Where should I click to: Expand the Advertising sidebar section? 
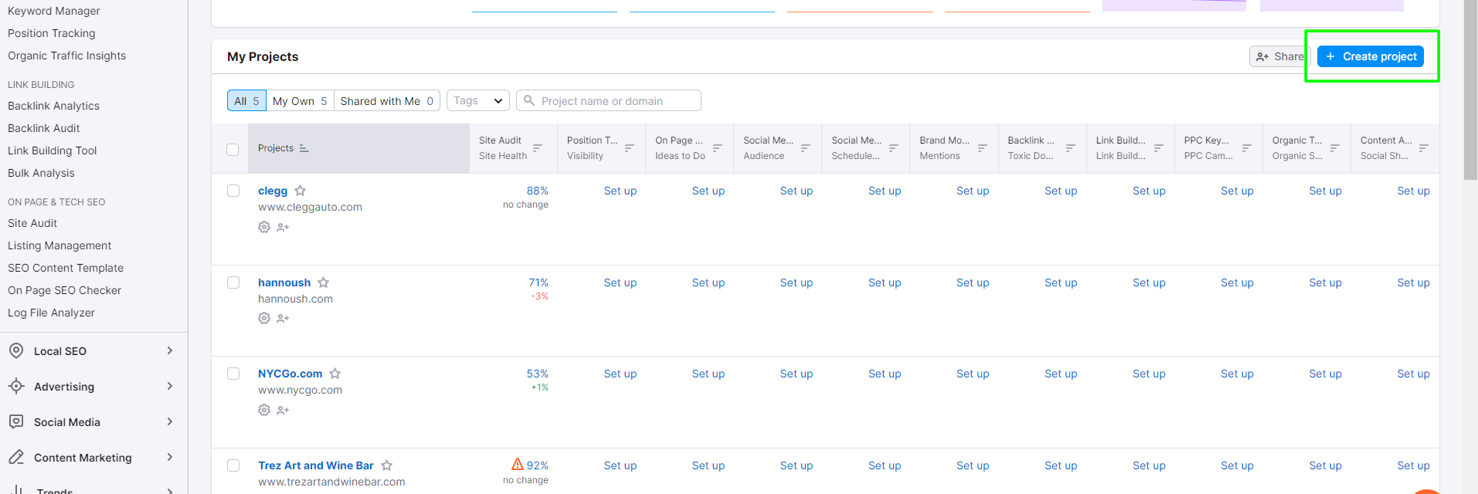click(x=93, y=387)
